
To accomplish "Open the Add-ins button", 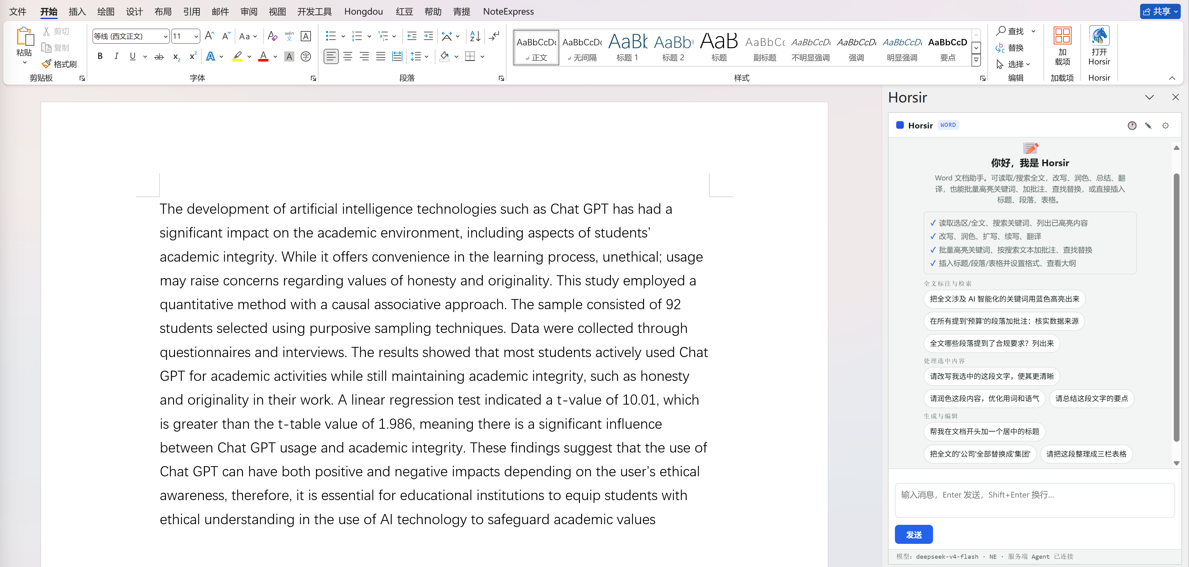I will [1062, 46].
